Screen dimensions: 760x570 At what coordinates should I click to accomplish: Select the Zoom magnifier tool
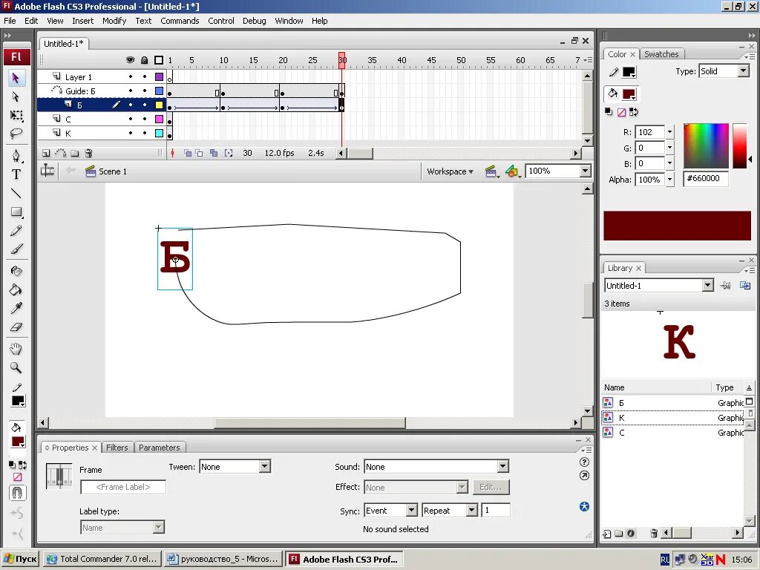(x=16, y=368)
